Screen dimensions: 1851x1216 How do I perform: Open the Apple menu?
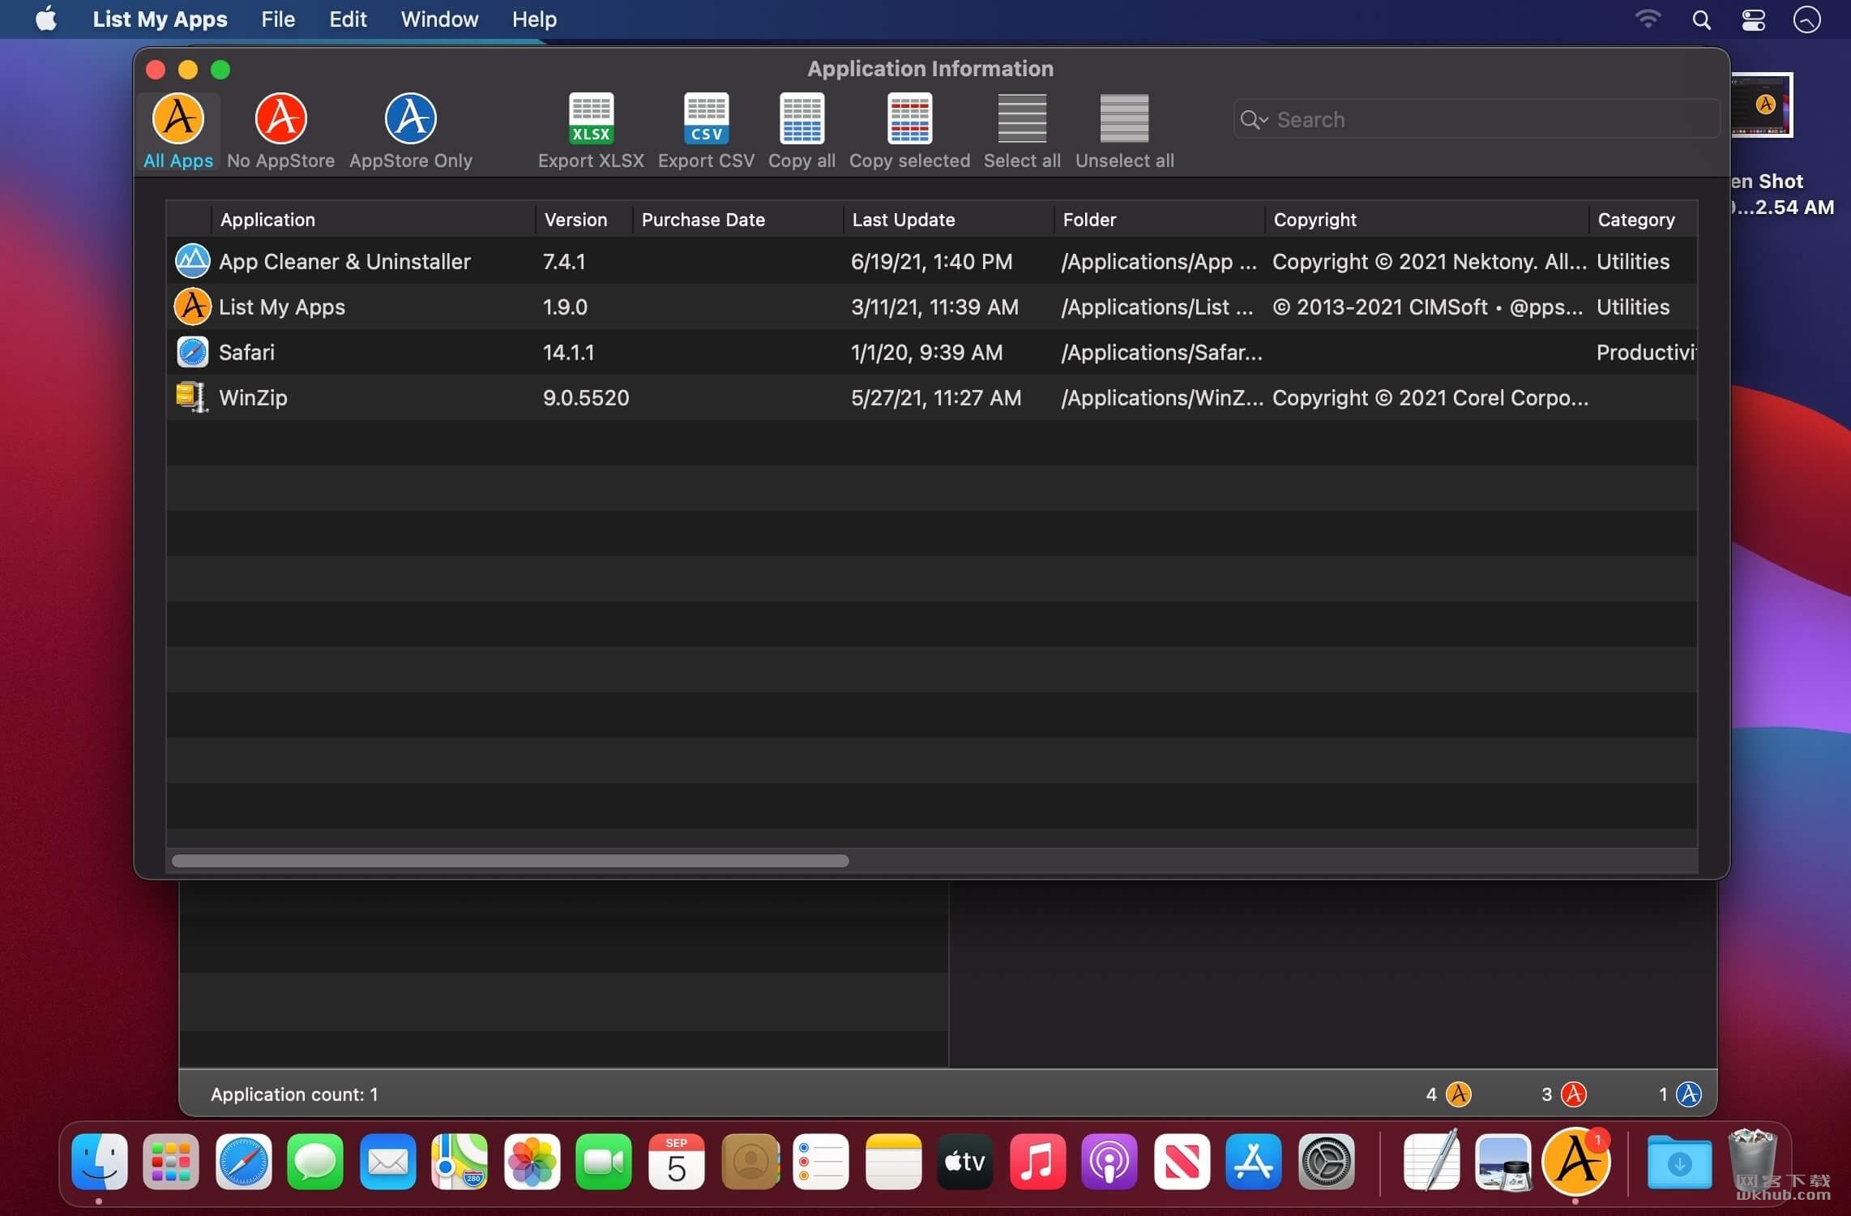(46, 19)
